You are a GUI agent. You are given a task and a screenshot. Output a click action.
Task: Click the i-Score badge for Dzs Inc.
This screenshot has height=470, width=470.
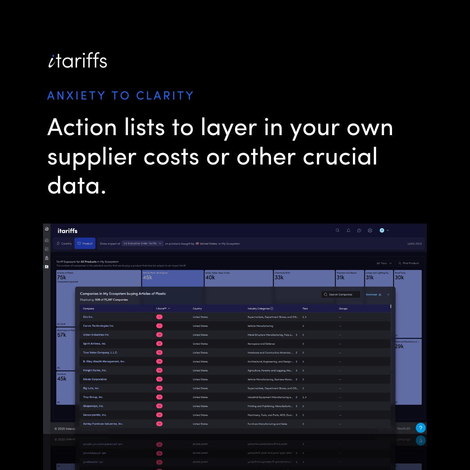tap(159, 317)
